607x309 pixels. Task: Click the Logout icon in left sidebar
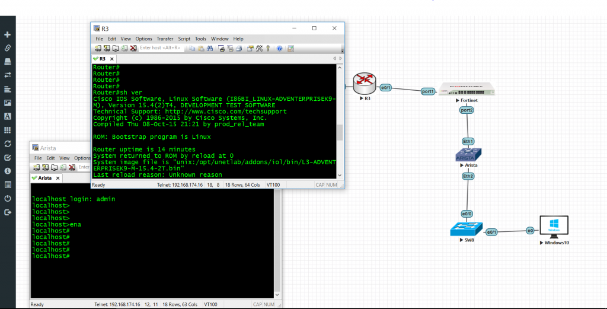[8, 212]
